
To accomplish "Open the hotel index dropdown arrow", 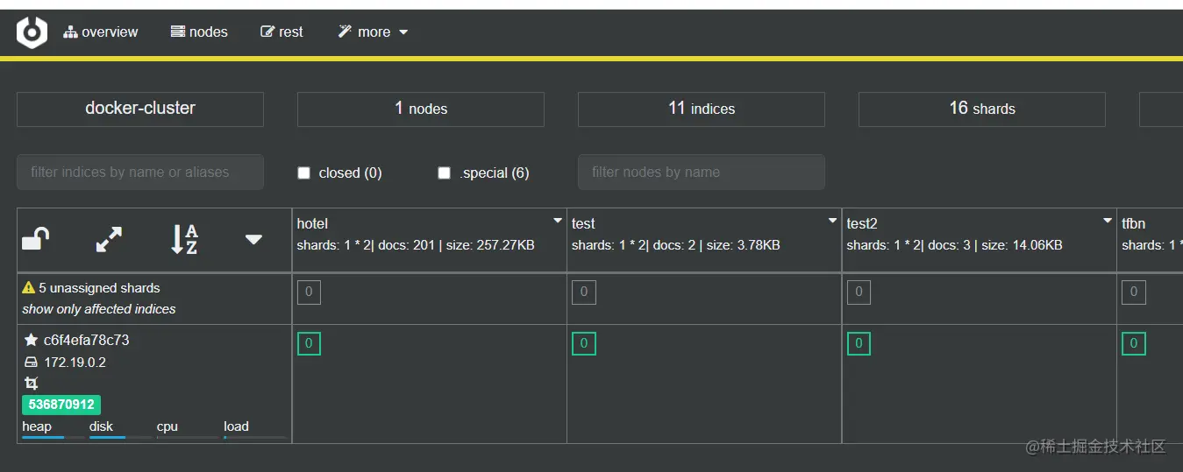I will pyautogui.click(x=558, y=221).
